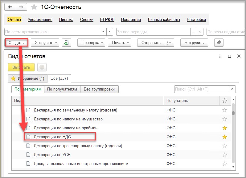Focus the Поиск (Ctrl+Alt+F) search field
This screenshot has width=246, height=178.
click(202, 89)
